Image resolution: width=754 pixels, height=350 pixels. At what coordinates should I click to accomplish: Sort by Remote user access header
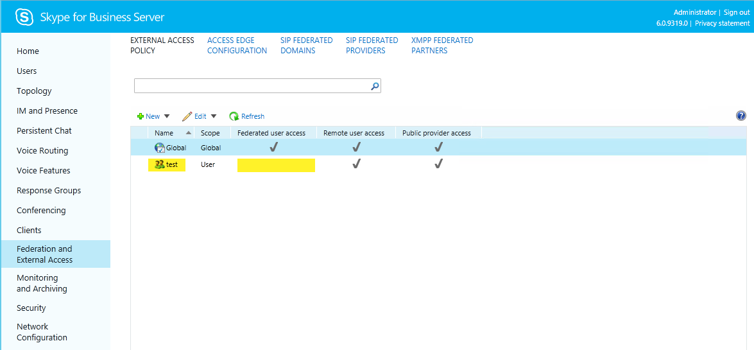pyautogui.click(x=354, y=133)
